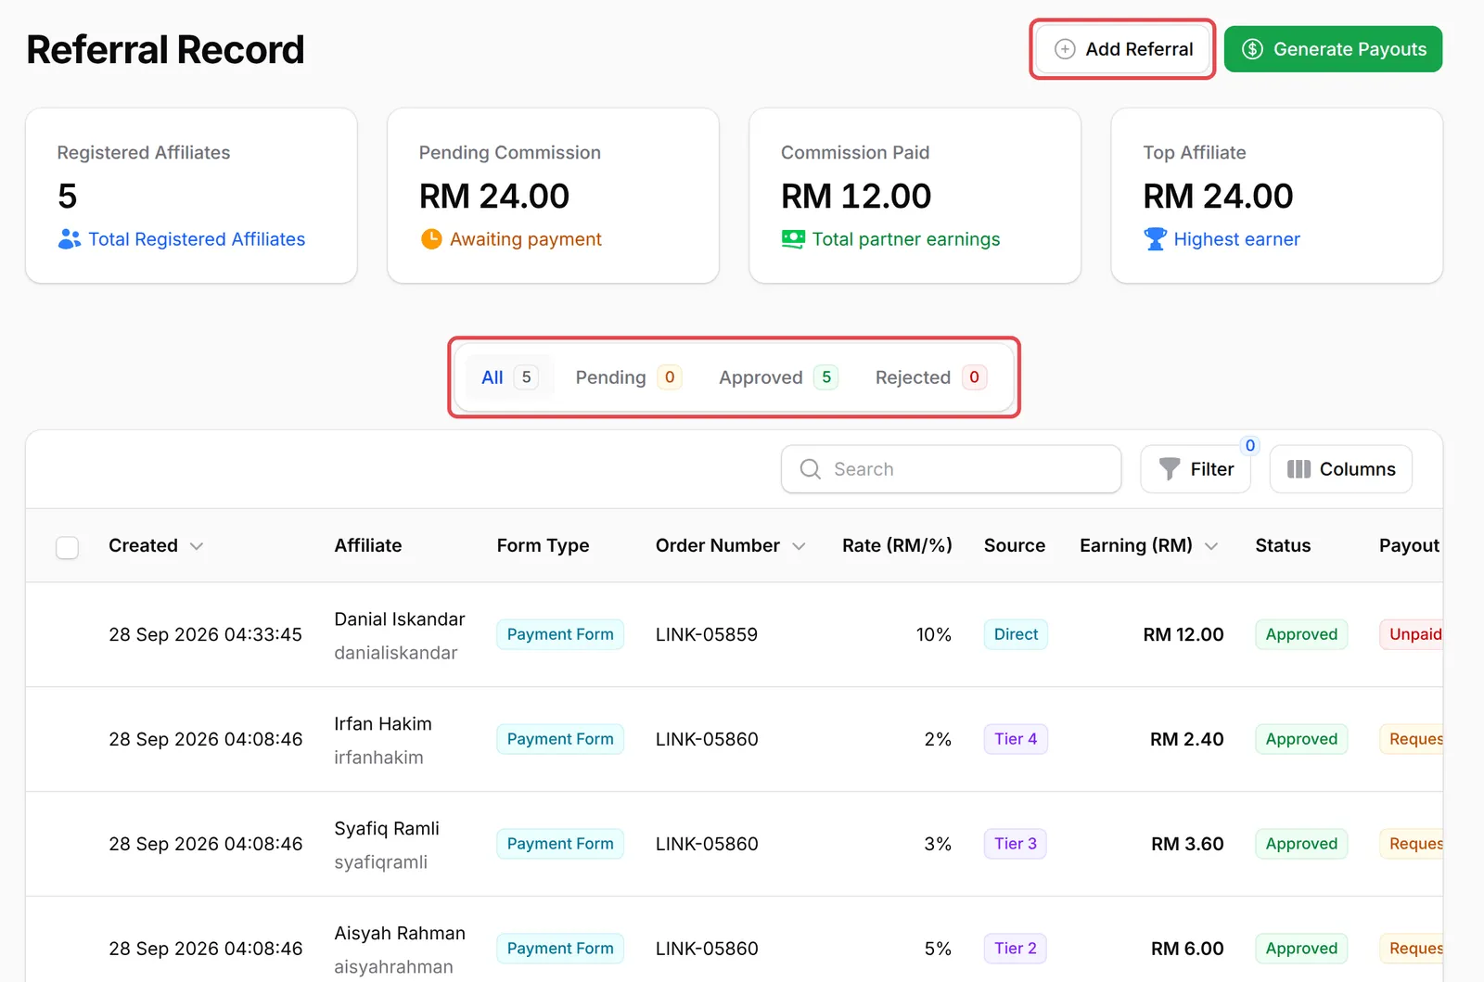Screen dimensions: 1484x982
Task: Click the clock icon next to Awaiting payment
Action: click(x=431, y=239)
